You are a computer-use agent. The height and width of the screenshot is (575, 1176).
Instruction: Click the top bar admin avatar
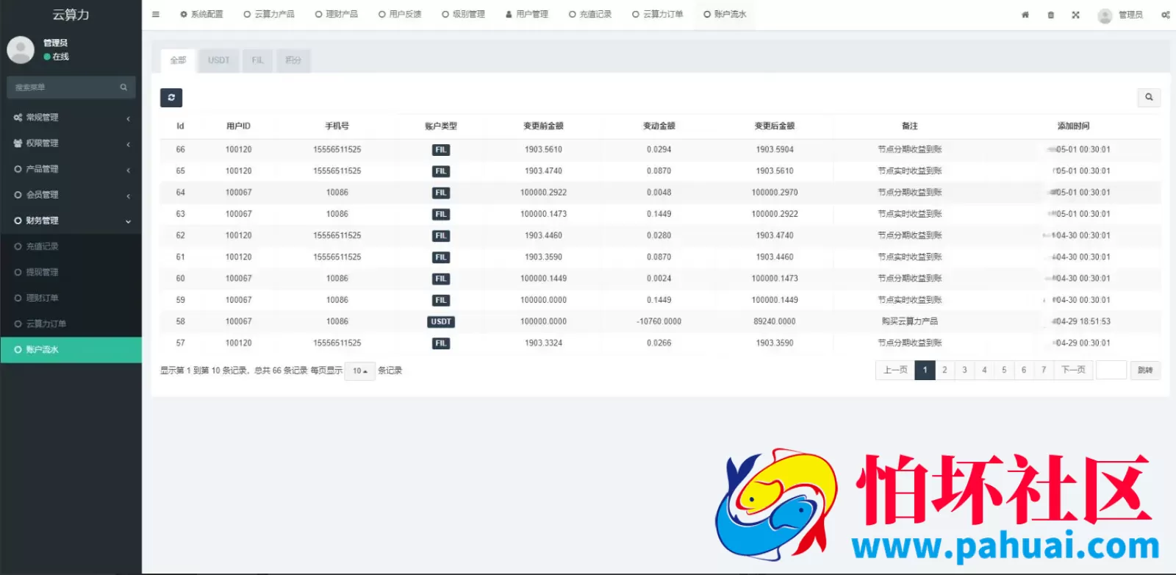pyautogui.click(x=1105, y=15)
